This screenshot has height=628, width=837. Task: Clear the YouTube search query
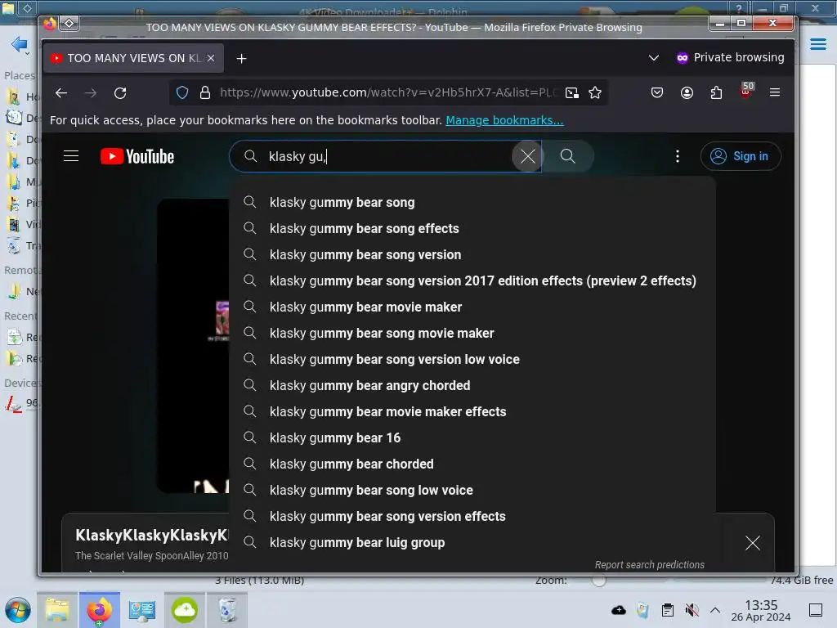coord(527,156)
